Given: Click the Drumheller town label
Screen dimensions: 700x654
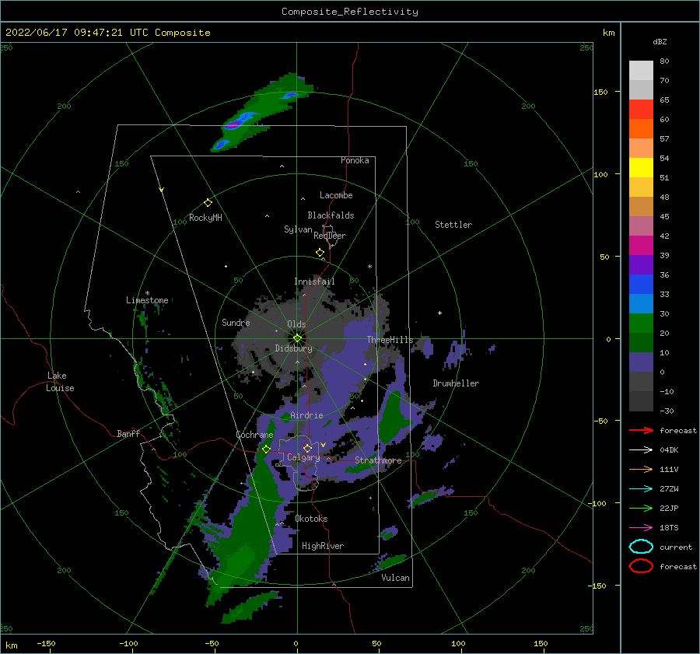Looking at the screenshot, I should click(x=456, y=383).
